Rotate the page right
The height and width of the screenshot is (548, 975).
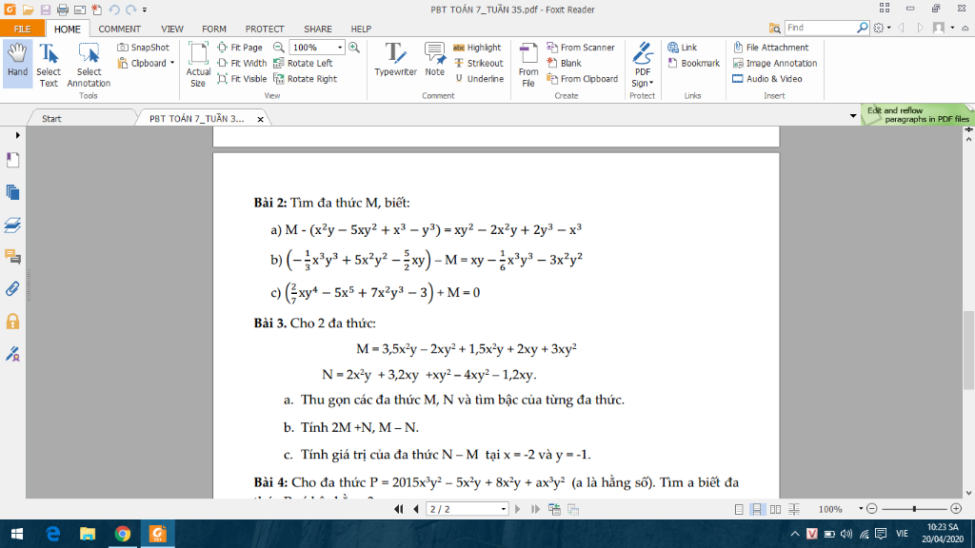306,79
